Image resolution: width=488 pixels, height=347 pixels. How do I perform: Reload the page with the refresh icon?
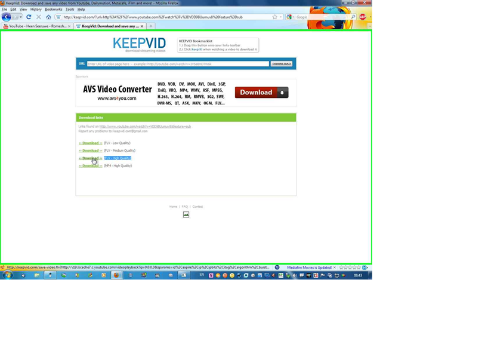pyautogui.click(x=28, y=17)
